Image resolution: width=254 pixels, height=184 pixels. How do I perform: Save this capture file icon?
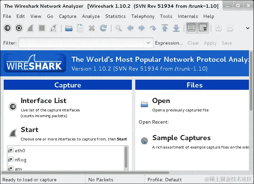[x=80, y=28]
